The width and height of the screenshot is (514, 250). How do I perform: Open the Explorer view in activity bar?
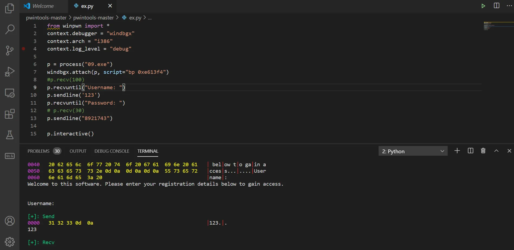point(10,8)
